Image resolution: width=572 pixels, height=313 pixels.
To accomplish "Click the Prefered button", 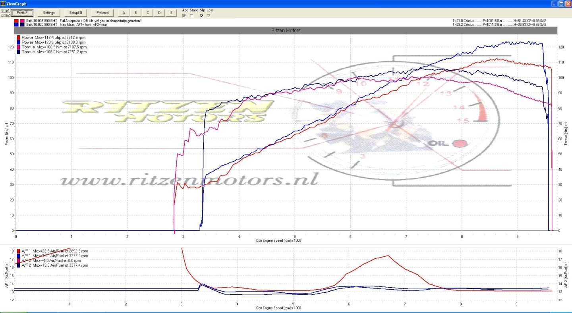I will (x=102, y=13).
